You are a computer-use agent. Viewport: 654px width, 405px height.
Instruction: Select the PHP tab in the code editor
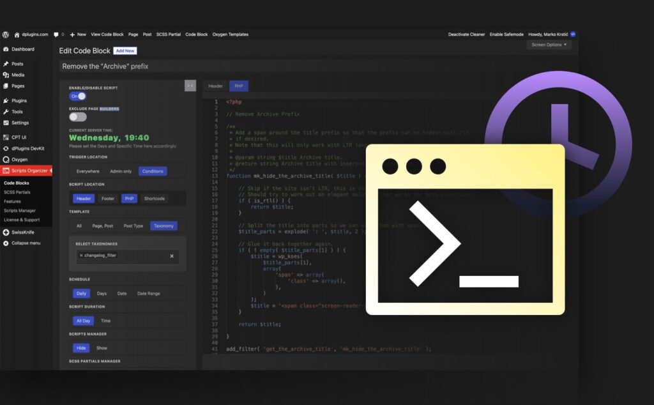tap(238, 86)
